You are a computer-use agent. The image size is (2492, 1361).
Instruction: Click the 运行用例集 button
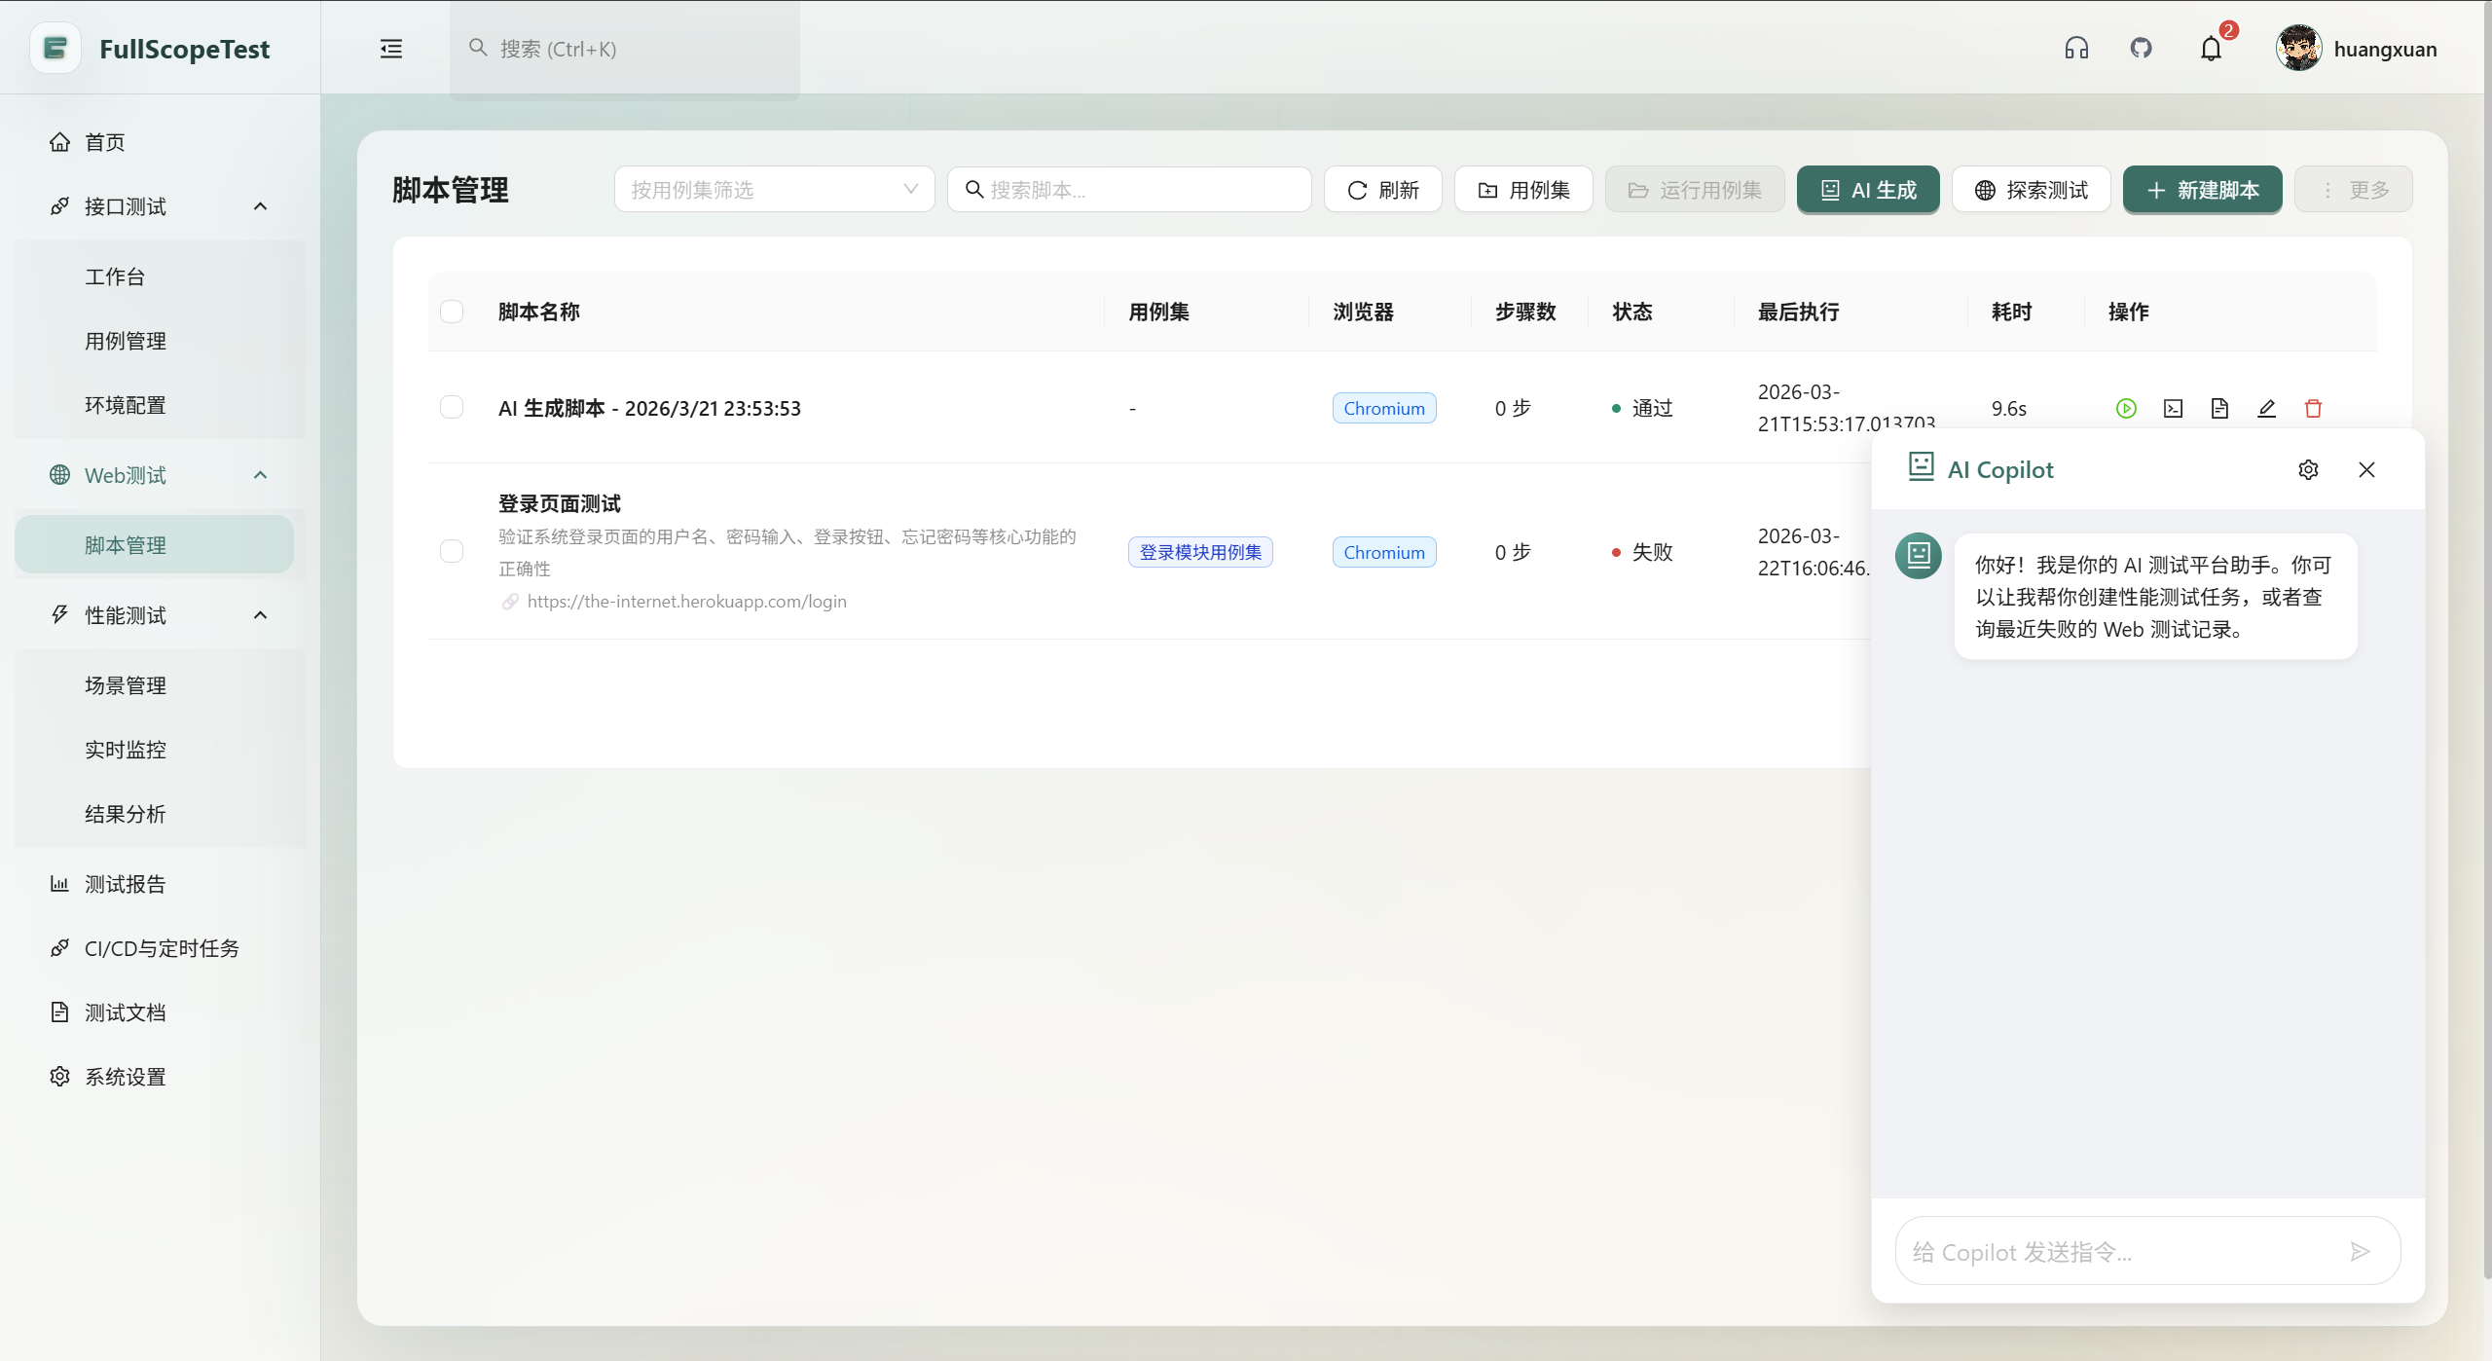1695,190
